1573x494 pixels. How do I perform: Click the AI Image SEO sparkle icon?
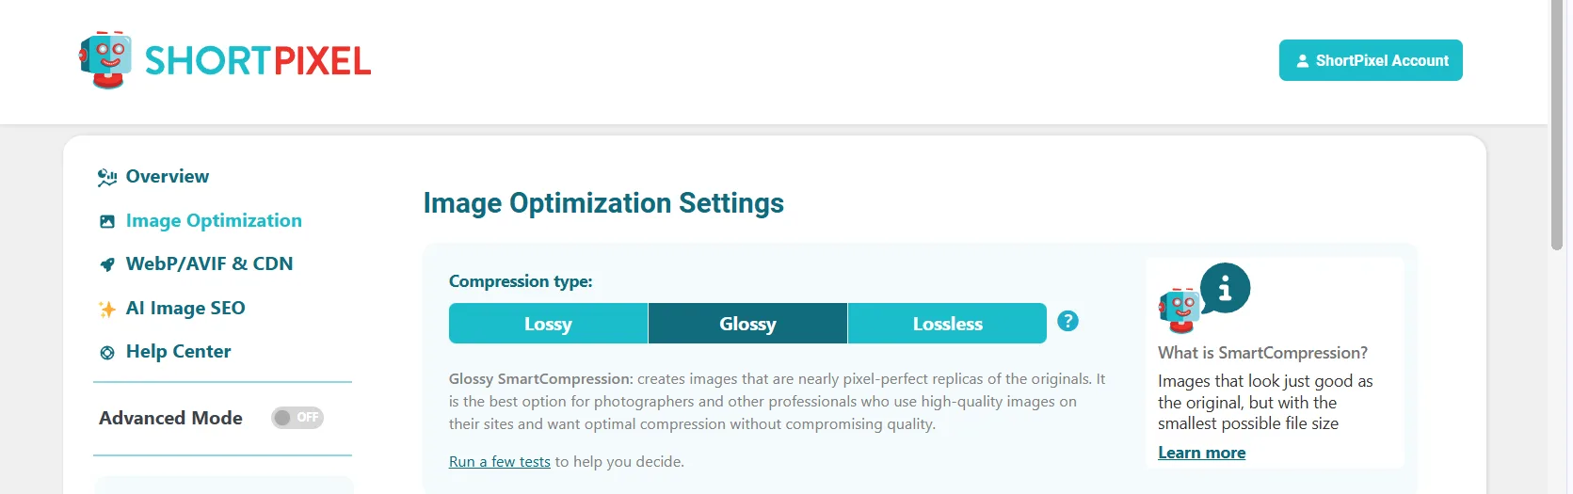(x=107, y=309)
